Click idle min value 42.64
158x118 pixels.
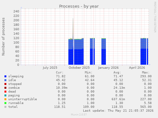coord(90,80)
